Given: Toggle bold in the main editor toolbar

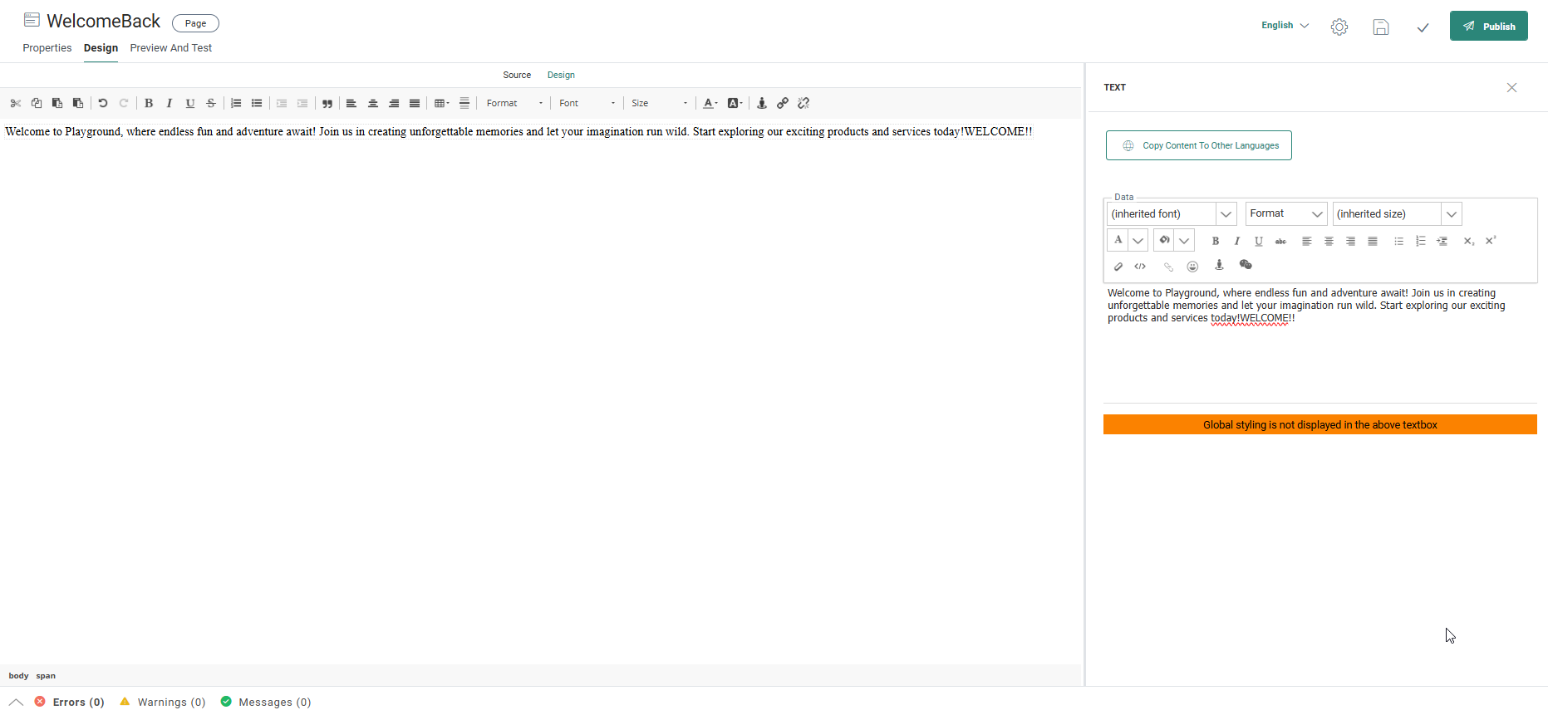Looking at the screenshot, I should click(149, 103).
